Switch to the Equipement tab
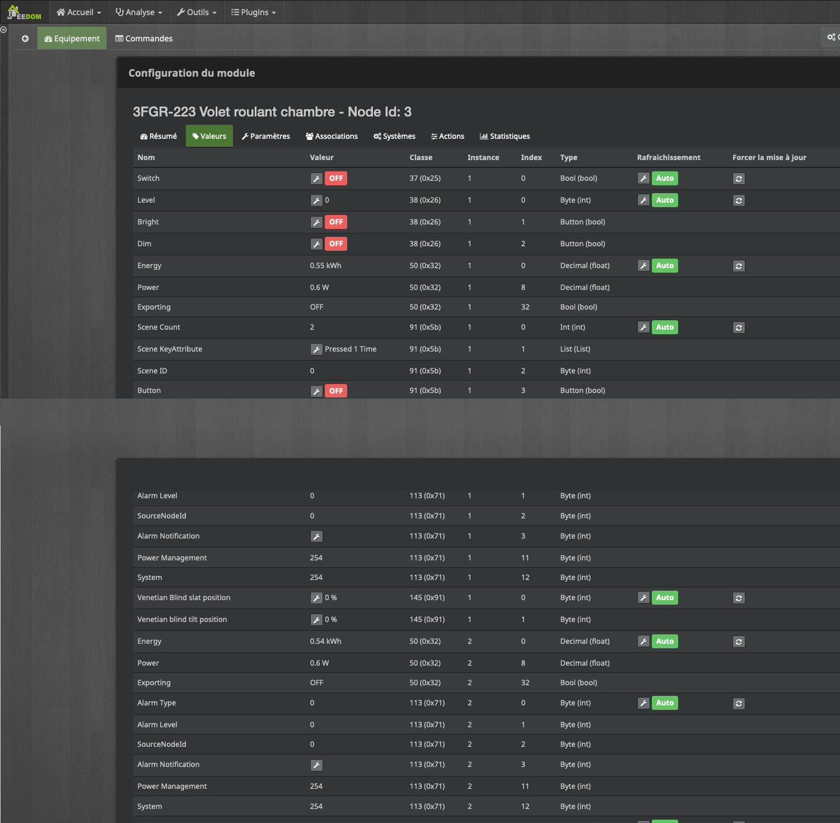 pos(72,39)
